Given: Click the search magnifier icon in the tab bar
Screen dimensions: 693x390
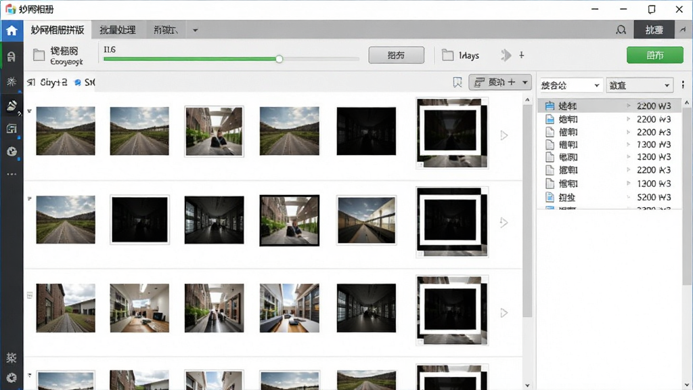Looking at the screenshot, I should (621, 30).
